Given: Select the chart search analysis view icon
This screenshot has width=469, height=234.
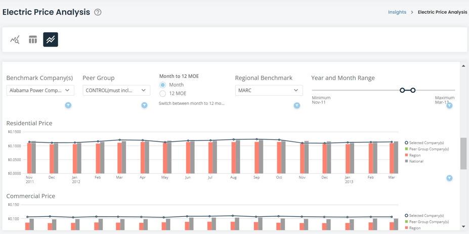Looking at the screenshot, I should pyautogui.click(x=15, y=40).
